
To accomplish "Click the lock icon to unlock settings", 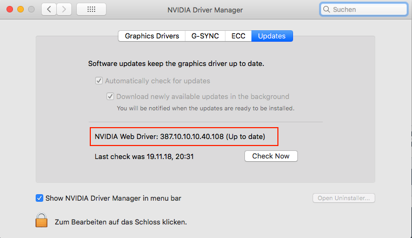I will 42,220.
